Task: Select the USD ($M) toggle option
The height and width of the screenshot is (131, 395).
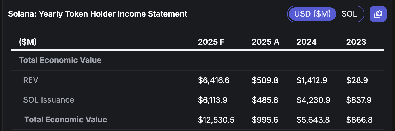Action: pyautogui.click(x=312, y=14)
